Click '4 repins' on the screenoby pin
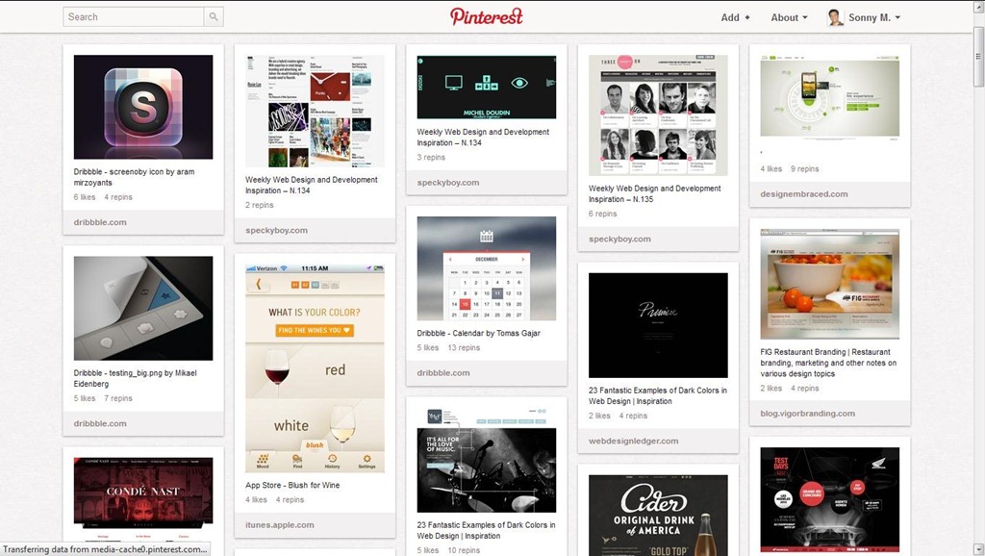The width and height of the screenshot is (985, 556). pyautogui.click(x=118, y=197)
